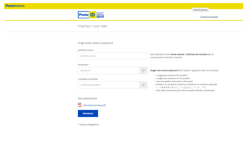The height and width of the screenshot is (144, 248).
Task: Click the Inserisci i tuoi dati heading
Action: 95,26
